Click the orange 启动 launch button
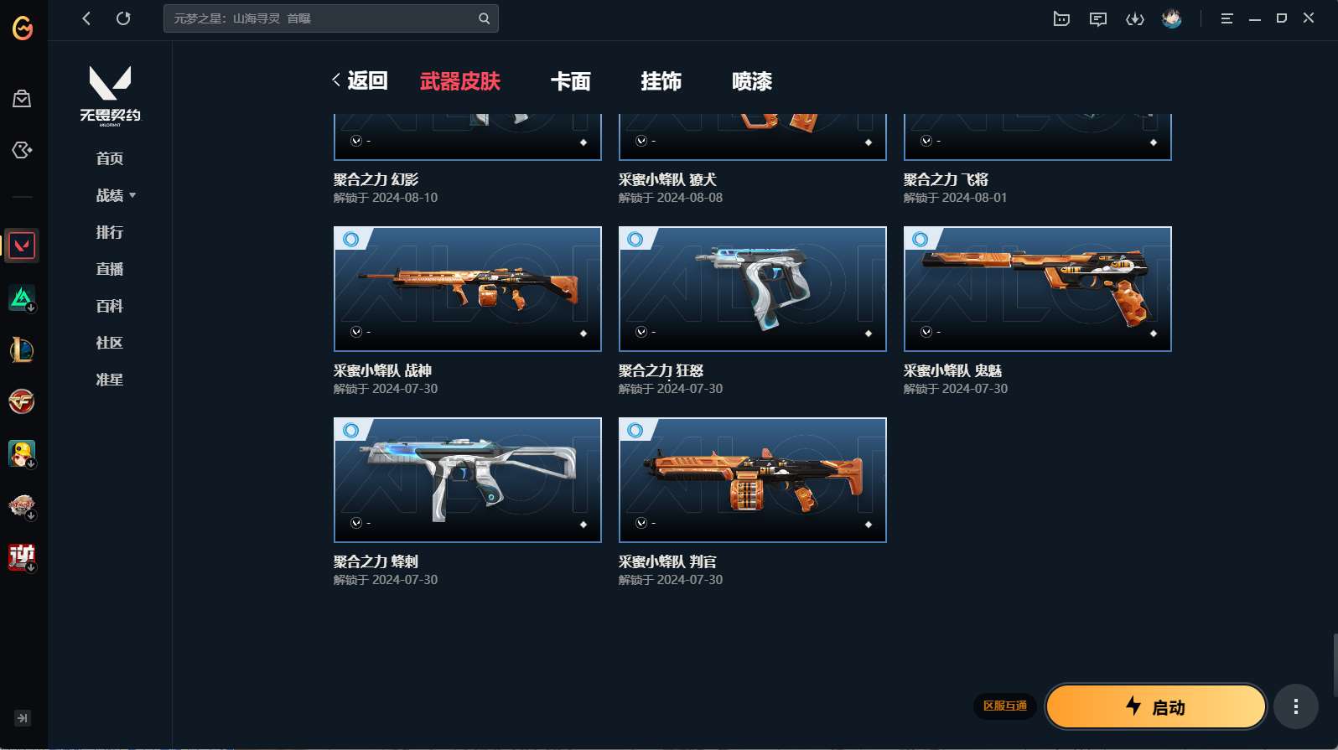This screenshot has width=1338, height=750. point(1156,707)
